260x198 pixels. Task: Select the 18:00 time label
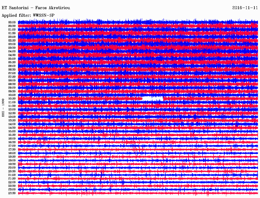click(12, 153)
